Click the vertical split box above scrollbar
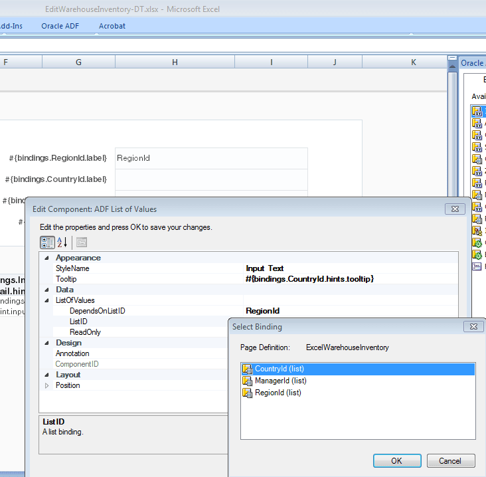This screenshot has width=486, height=477. click(x=452, y=58)
